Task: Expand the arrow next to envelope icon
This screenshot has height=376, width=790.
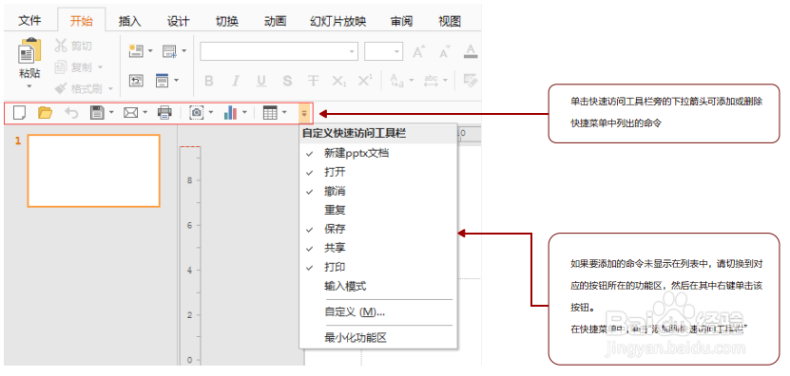Action: point(145,113)
